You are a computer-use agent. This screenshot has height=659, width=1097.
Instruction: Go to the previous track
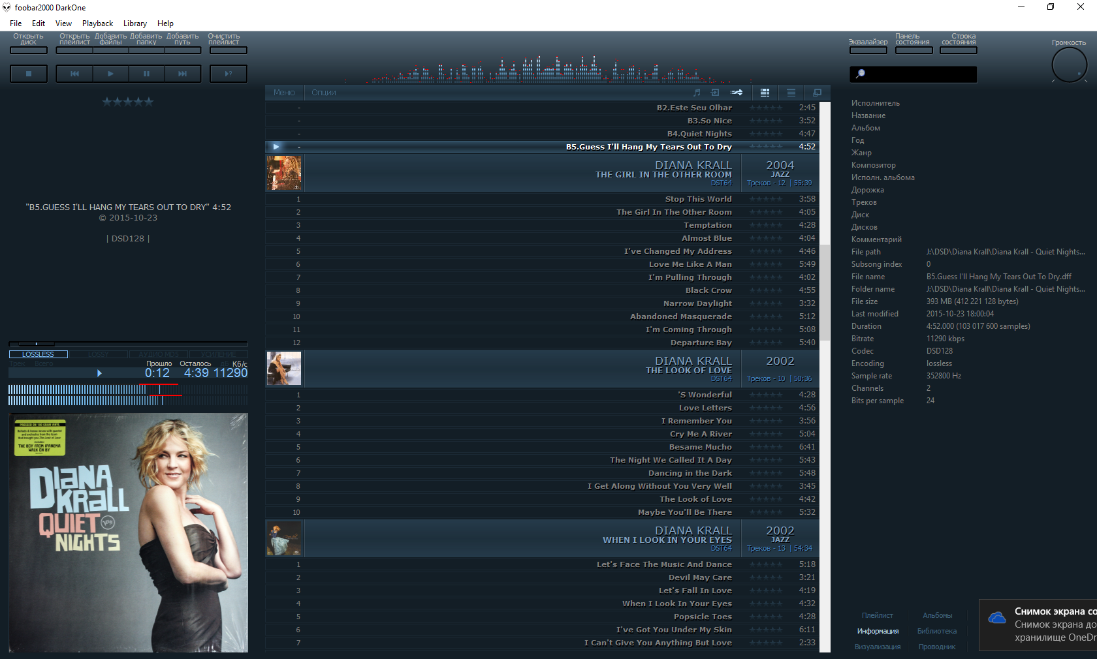[x=74, y=74]
